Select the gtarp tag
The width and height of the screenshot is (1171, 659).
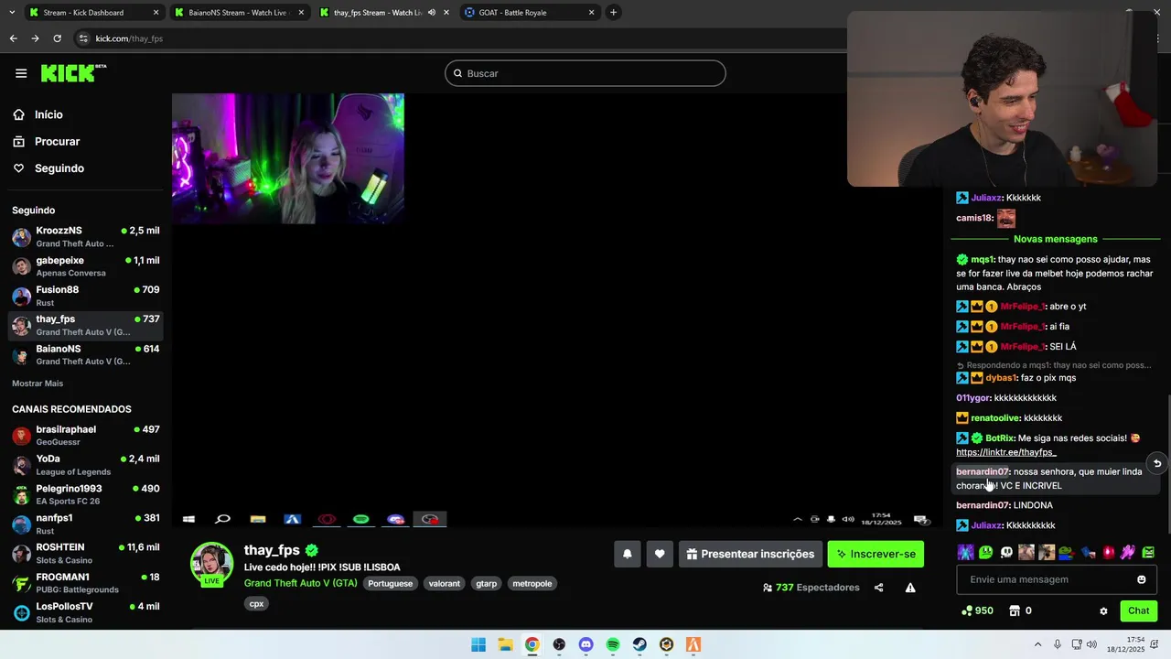(x=487, y=583)
